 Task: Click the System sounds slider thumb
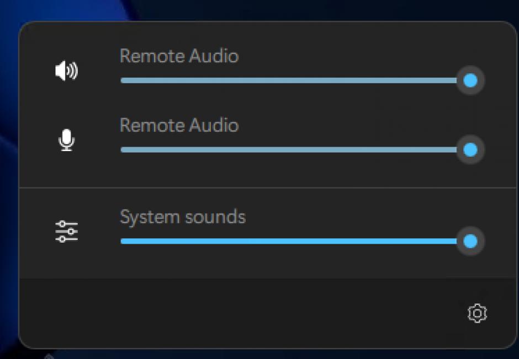tap(470, 241)
